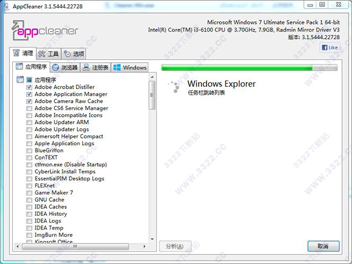Screen dimensions: 352x264
Task: Switch to the Windows sub-tab
Action: (130, 67)
